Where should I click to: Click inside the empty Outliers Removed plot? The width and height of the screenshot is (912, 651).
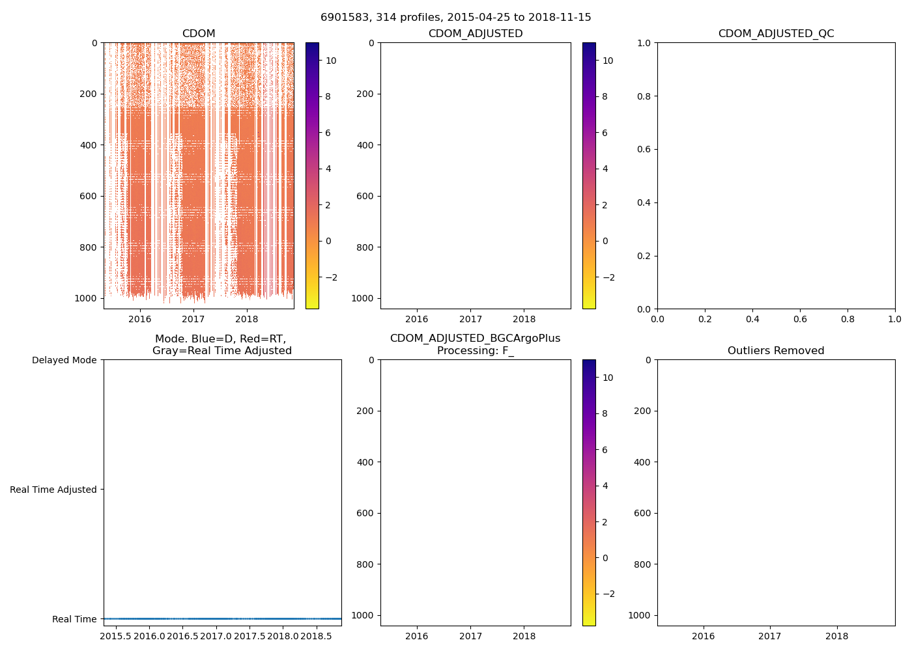tap(776, 492)
